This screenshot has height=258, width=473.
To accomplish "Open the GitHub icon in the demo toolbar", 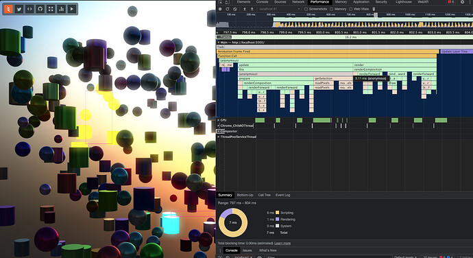I will click(40, 9).
